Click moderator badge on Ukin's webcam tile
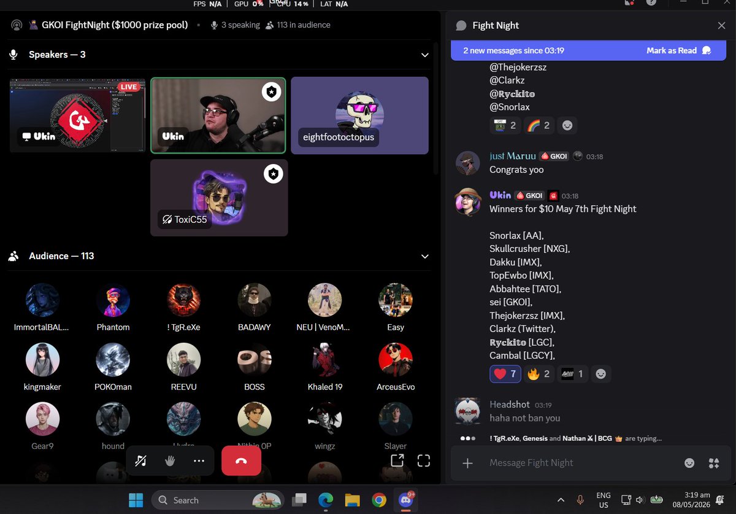Screen dimensions: 736x514 pyautogui.click(x=272, y=92)
